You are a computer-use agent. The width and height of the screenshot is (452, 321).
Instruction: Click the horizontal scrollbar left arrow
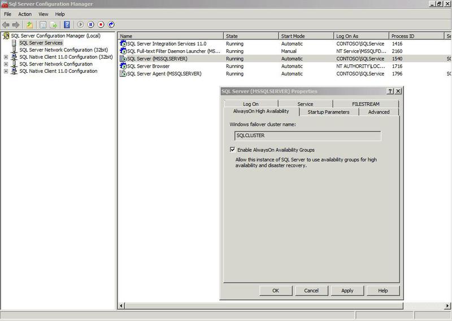(121, 306)
